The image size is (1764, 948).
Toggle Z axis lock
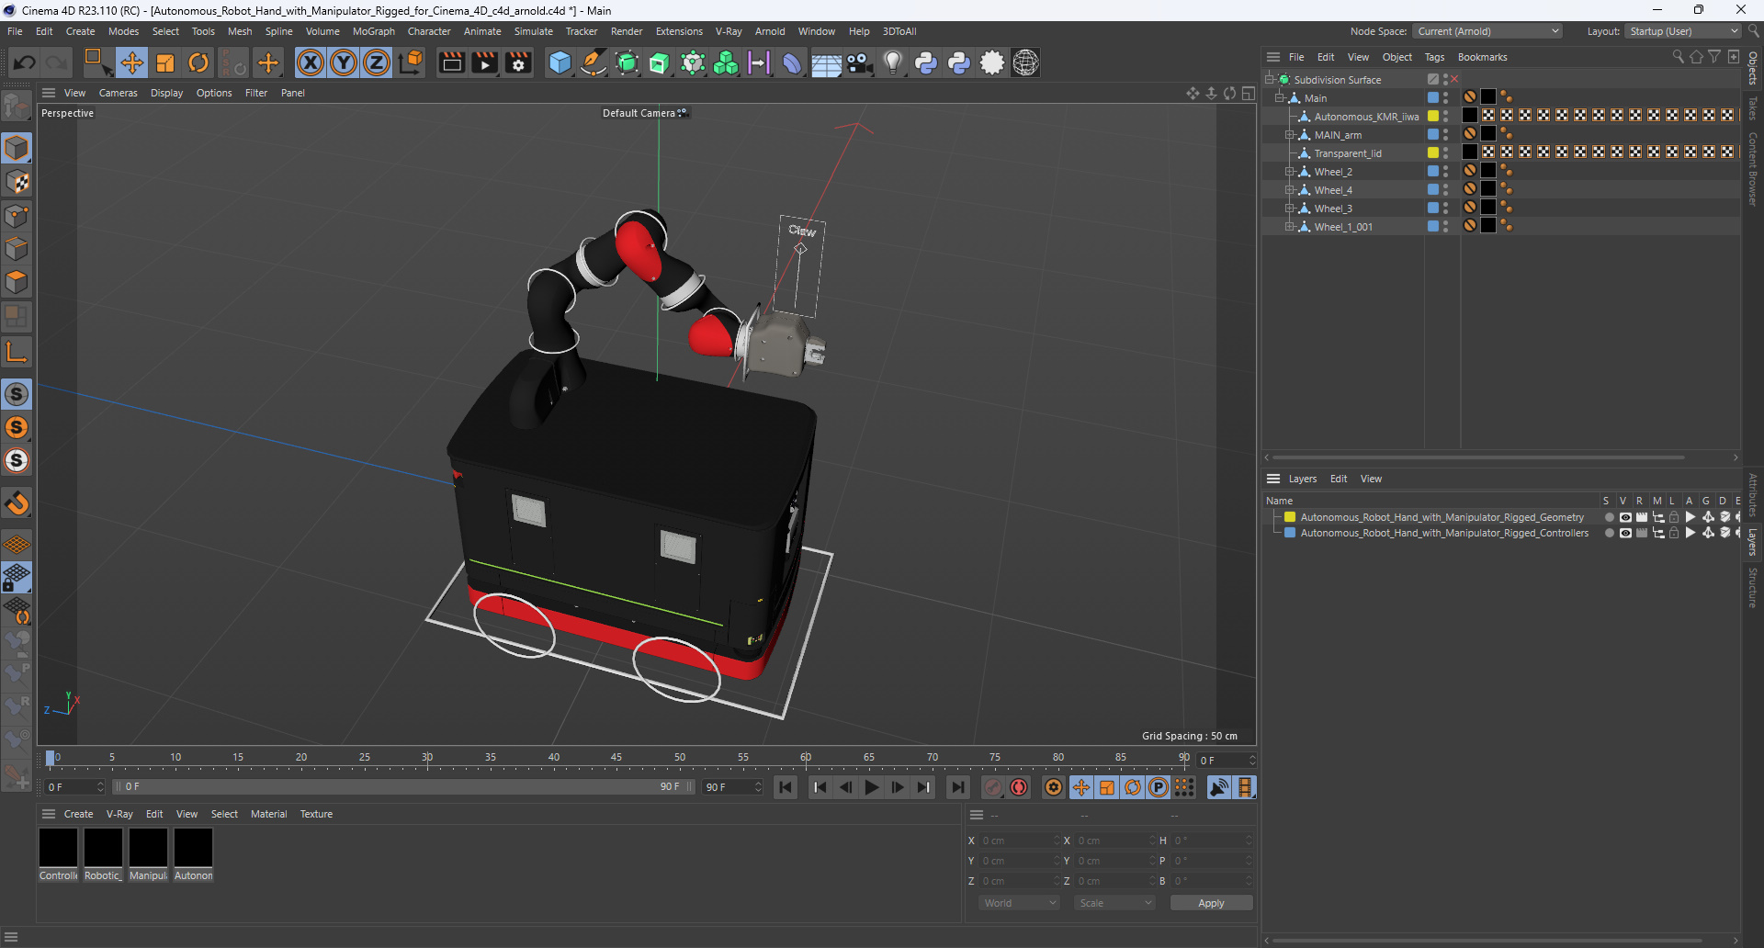[377, 62]
